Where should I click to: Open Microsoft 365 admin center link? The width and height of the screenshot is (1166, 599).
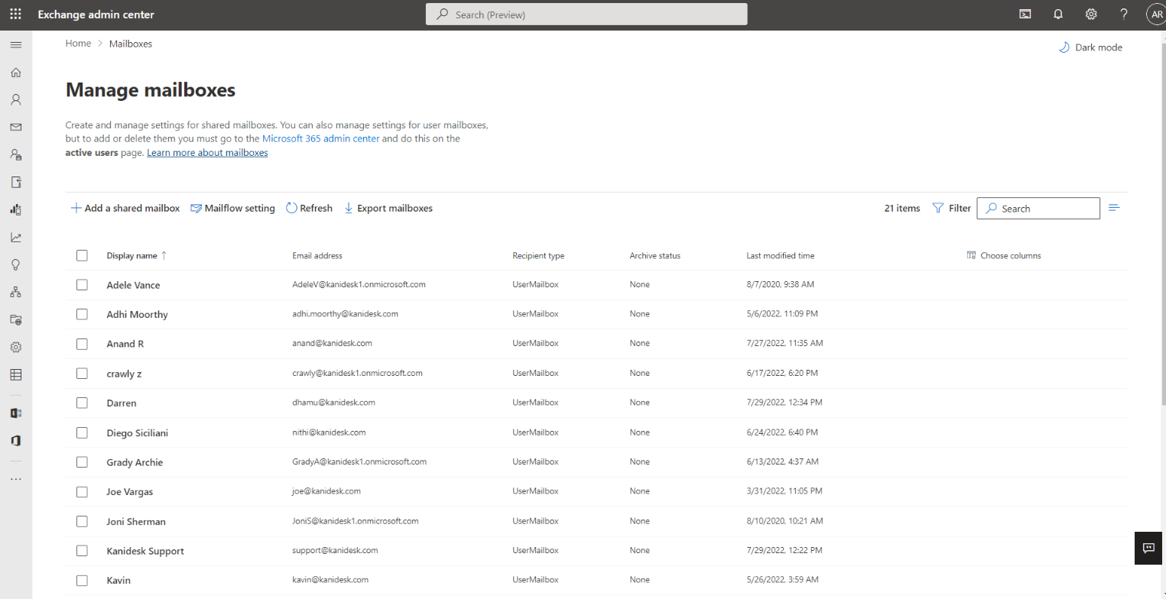321,138
